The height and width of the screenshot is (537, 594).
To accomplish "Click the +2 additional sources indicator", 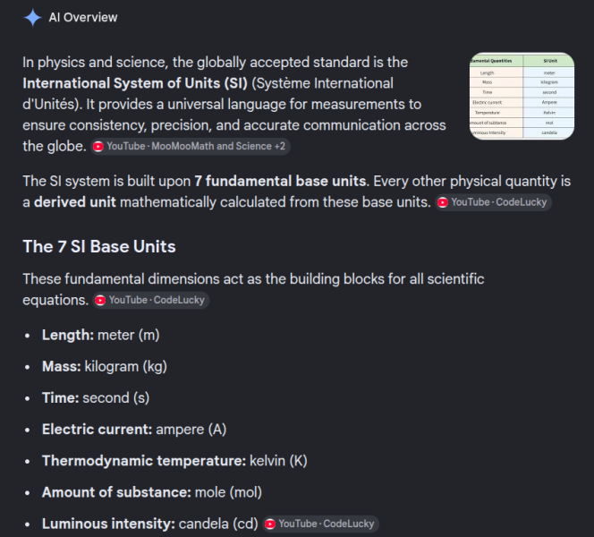I will pyautogui.click(x=280, y=146).
